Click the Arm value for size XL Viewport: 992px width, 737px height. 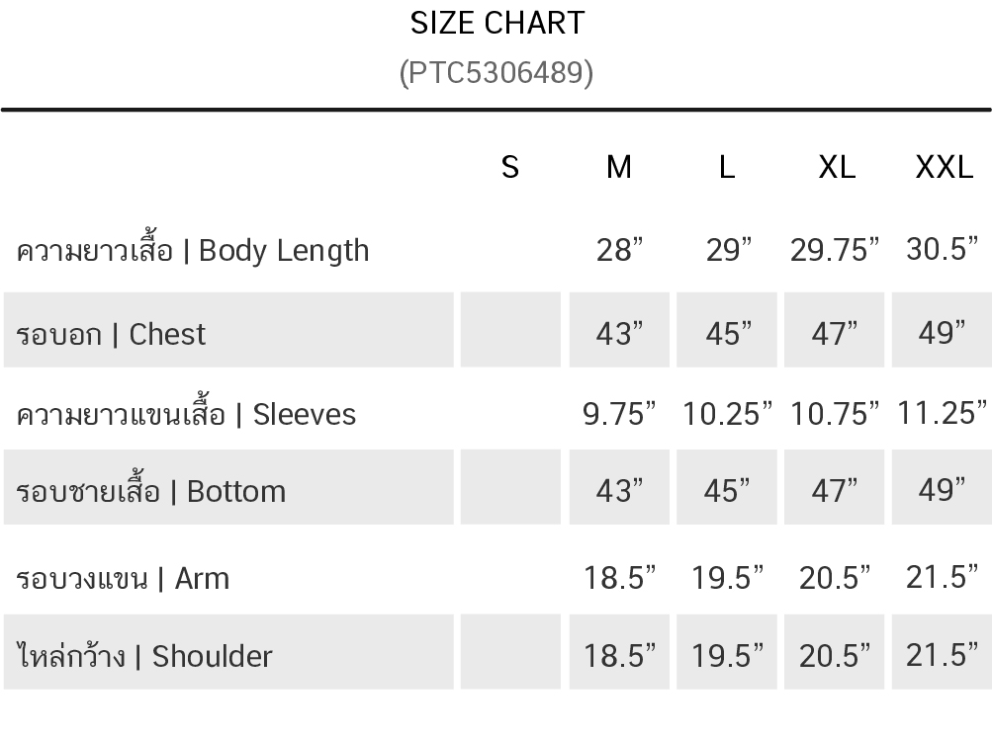point(835,578)
